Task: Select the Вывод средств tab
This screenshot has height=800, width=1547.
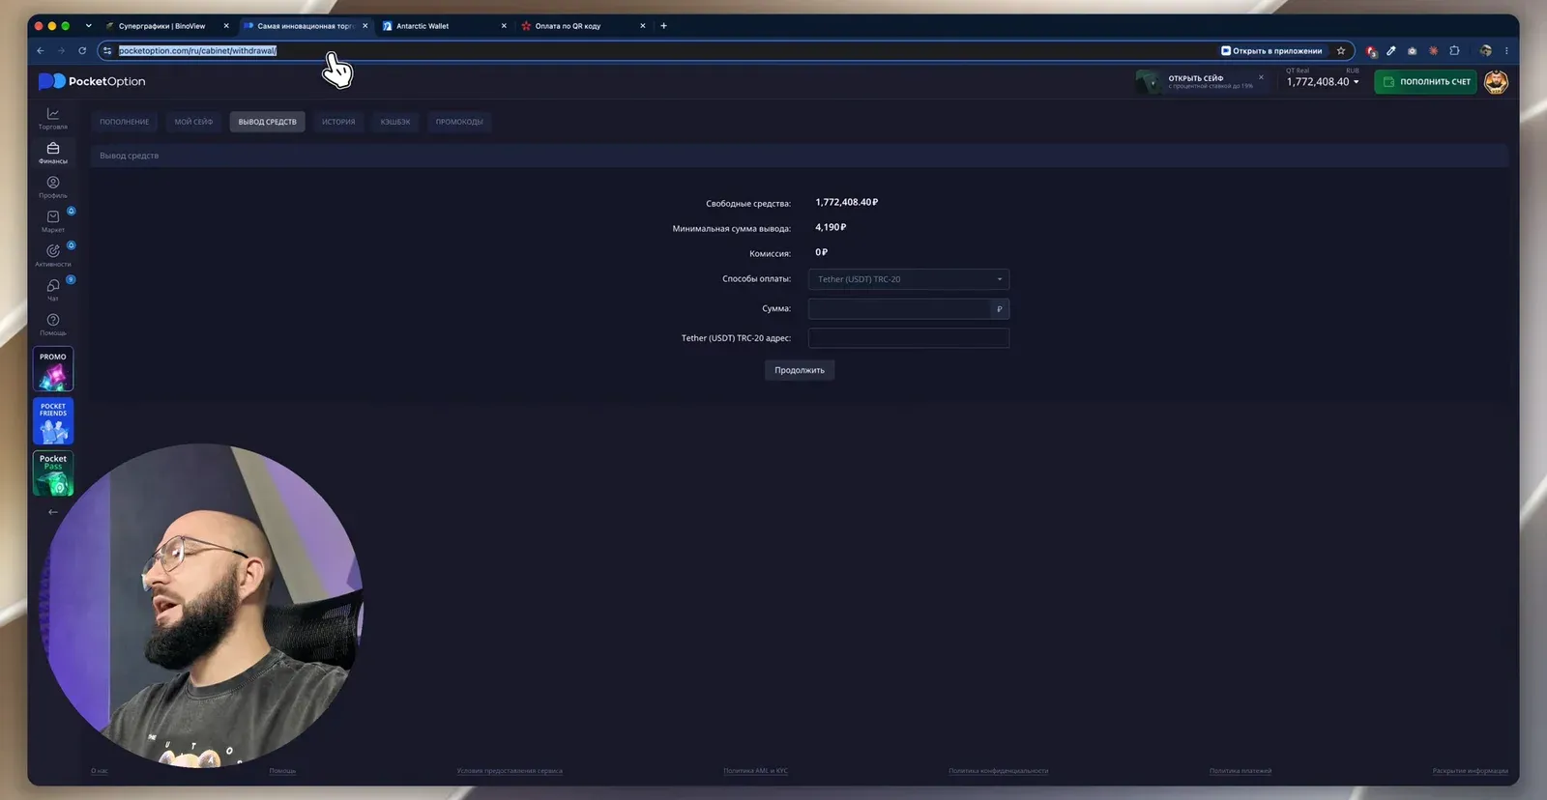Action: pos(268,122)
